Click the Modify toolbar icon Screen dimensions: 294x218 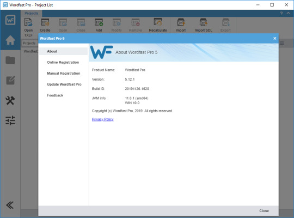click(117, 25)
